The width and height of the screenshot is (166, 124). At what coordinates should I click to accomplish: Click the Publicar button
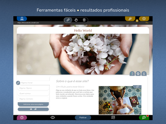83,117
